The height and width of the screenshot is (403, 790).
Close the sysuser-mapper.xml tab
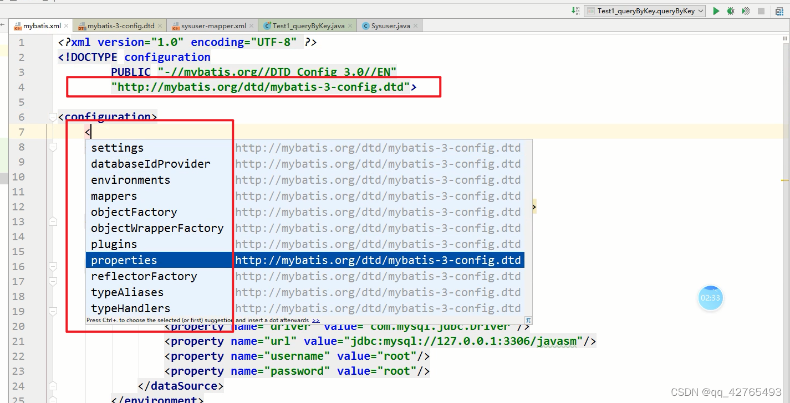(x=252, y=26)
